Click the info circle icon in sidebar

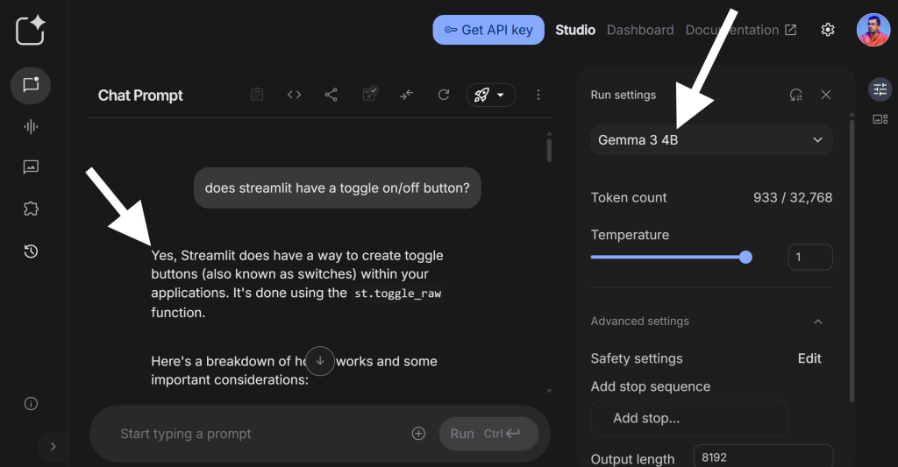[x=31, y=403]
